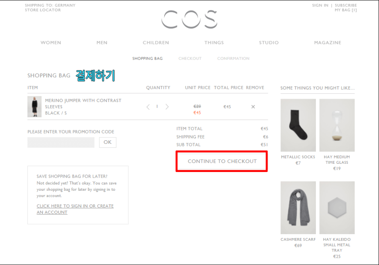Decrease quantity with left arrow
Viewport: 379px width, 265px height.
[148, 107]
